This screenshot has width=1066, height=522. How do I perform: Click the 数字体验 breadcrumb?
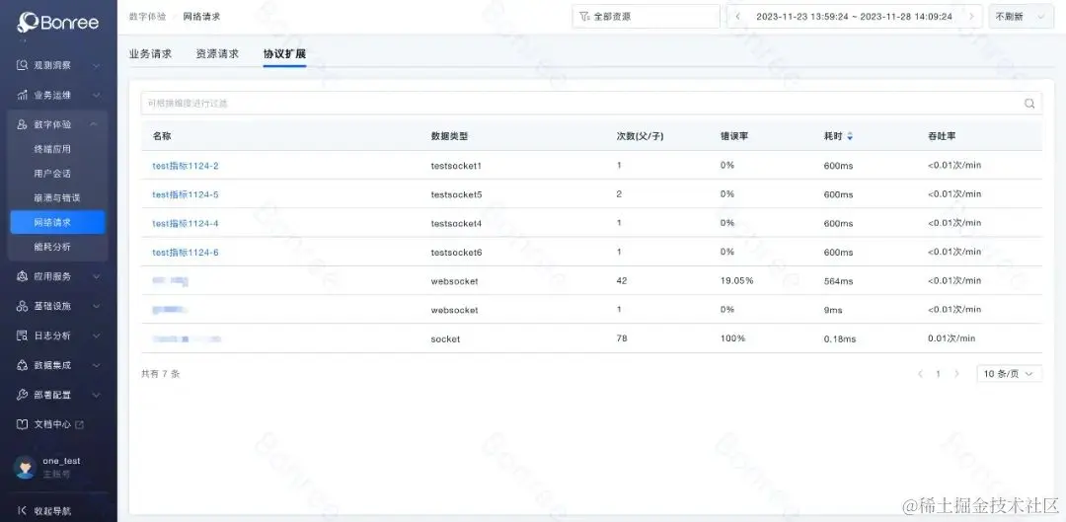tap(147, 17)
